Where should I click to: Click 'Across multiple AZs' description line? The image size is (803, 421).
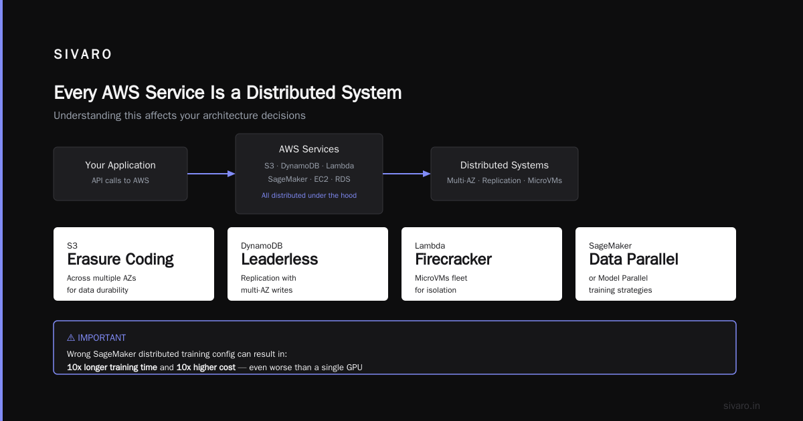click(102, 278)
